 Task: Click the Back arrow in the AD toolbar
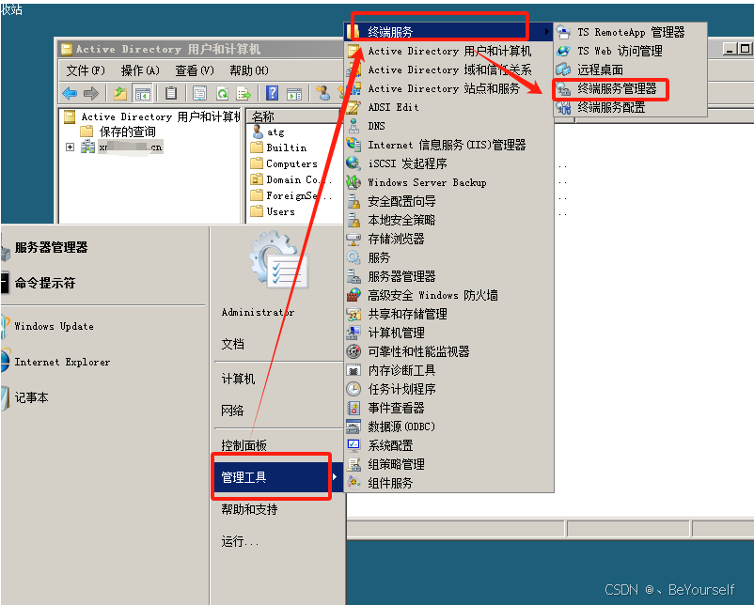click(x=70, y=93)
